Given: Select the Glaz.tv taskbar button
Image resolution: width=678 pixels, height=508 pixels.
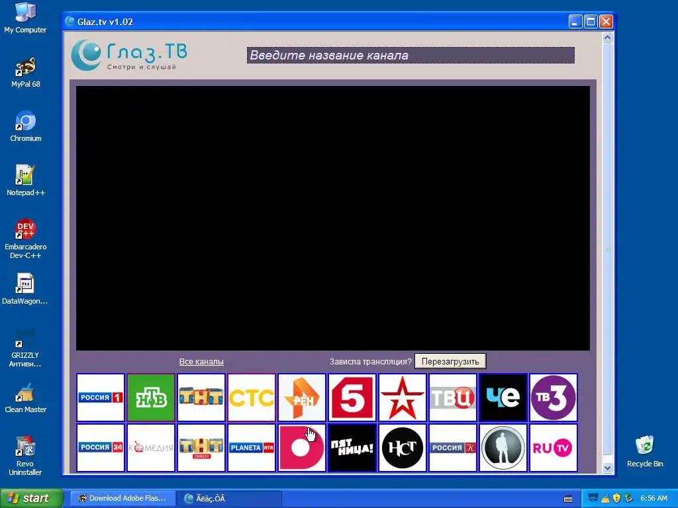Looking at the screenshot, I should coord(230,498).
